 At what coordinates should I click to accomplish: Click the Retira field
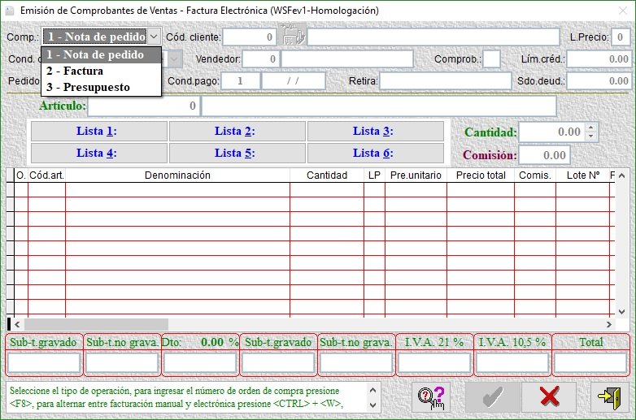[x=446, y=81]
